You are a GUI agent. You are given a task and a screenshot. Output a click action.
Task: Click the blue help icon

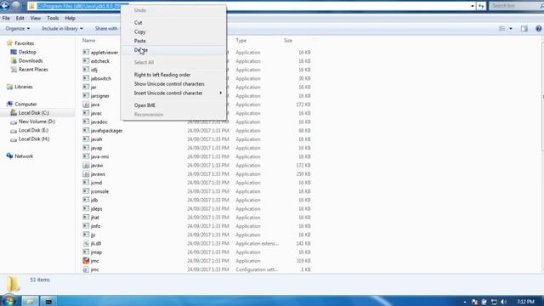click(539, 28)
